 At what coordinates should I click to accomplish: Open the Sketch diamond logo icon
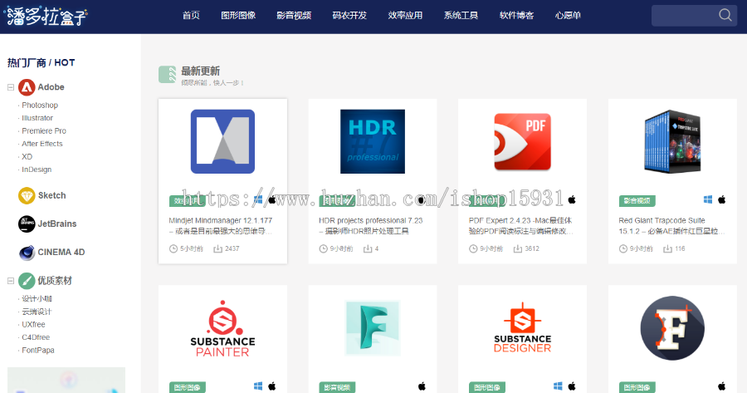tap(27, 195)
